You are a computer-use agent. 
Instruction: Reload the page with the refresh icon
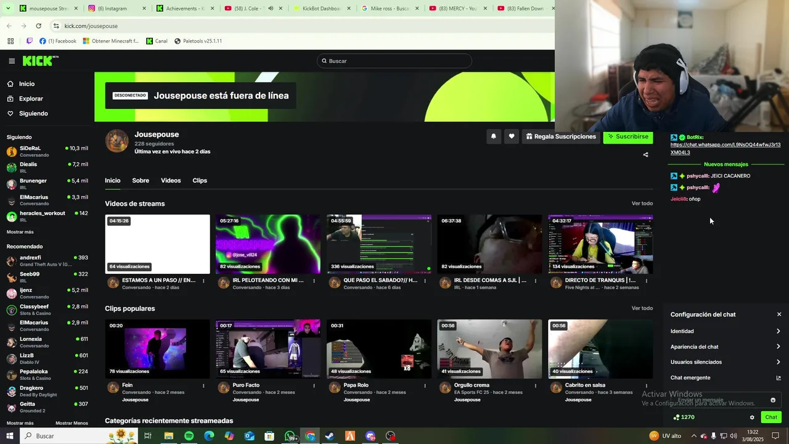click(38, 26)
